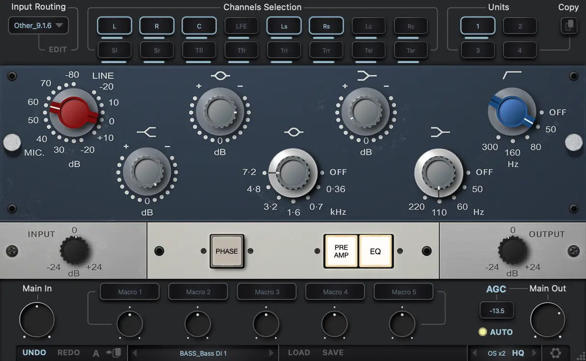
Task: Switch to Unit 3
Action: [x=478, y=50]
